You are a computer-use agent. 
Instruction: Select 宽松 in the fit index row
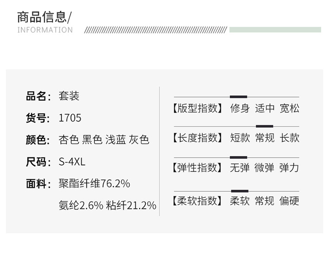(290, 109)
